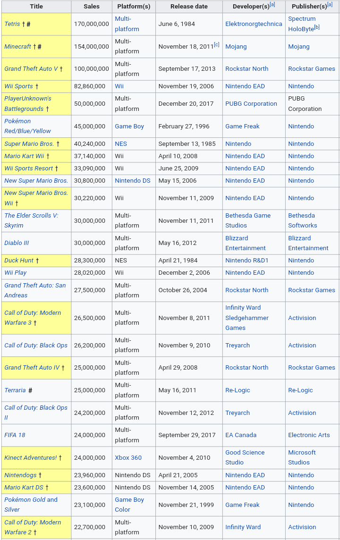
Task: Open the Tetris game link
Action: pyautogui.click(x=12, y=24)
